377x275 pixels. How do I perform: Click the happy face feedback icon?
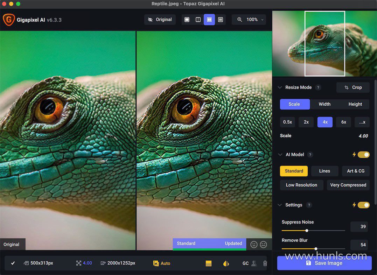(x=254, y=245)
